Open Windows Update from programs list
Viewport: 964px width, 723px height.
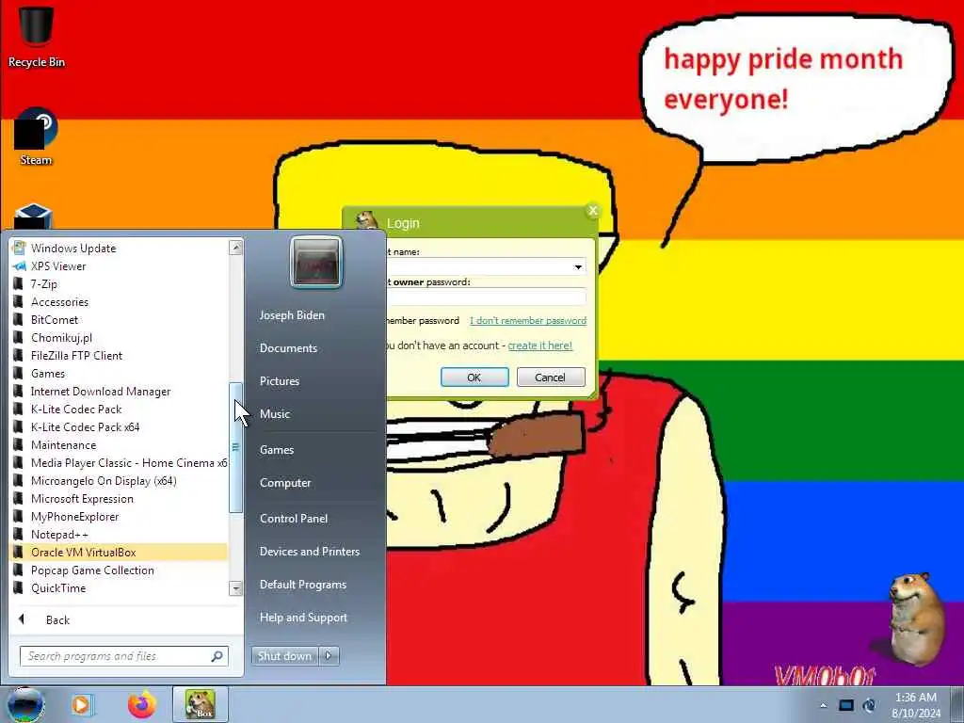pyautogui.click(x=120, y=249)
